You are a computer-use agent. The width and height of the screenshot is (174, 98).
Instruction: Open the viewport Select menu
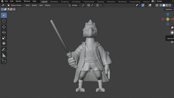[34, 5]
